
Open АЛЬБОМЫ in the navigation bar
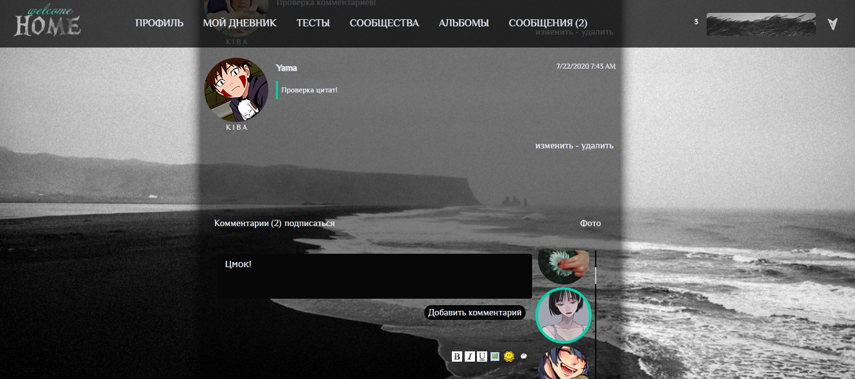point(463,23)
